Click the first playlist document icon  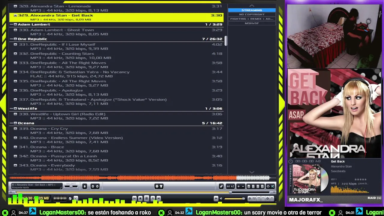point(249,186)
